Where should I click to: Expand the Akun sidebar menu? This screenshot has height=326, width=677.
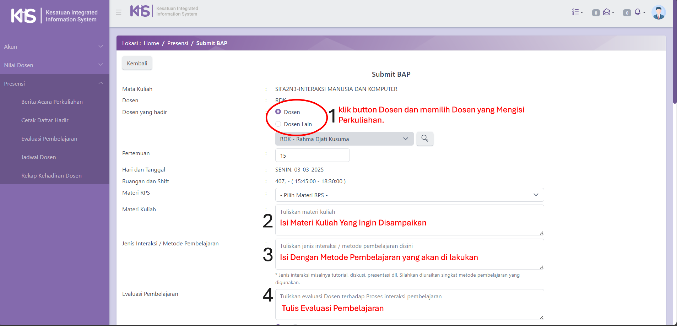53,47
